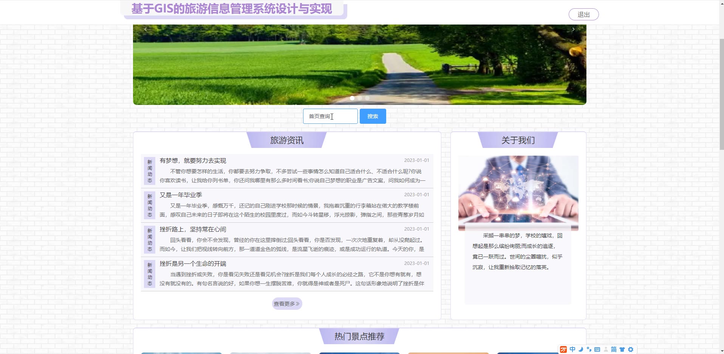The height and width of the screenshot is (354, 724).
Task: Click the 退出 logout button
Action: [x=584, y=14]
